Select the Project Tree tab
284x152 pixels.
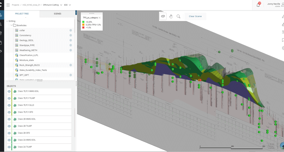22,14
